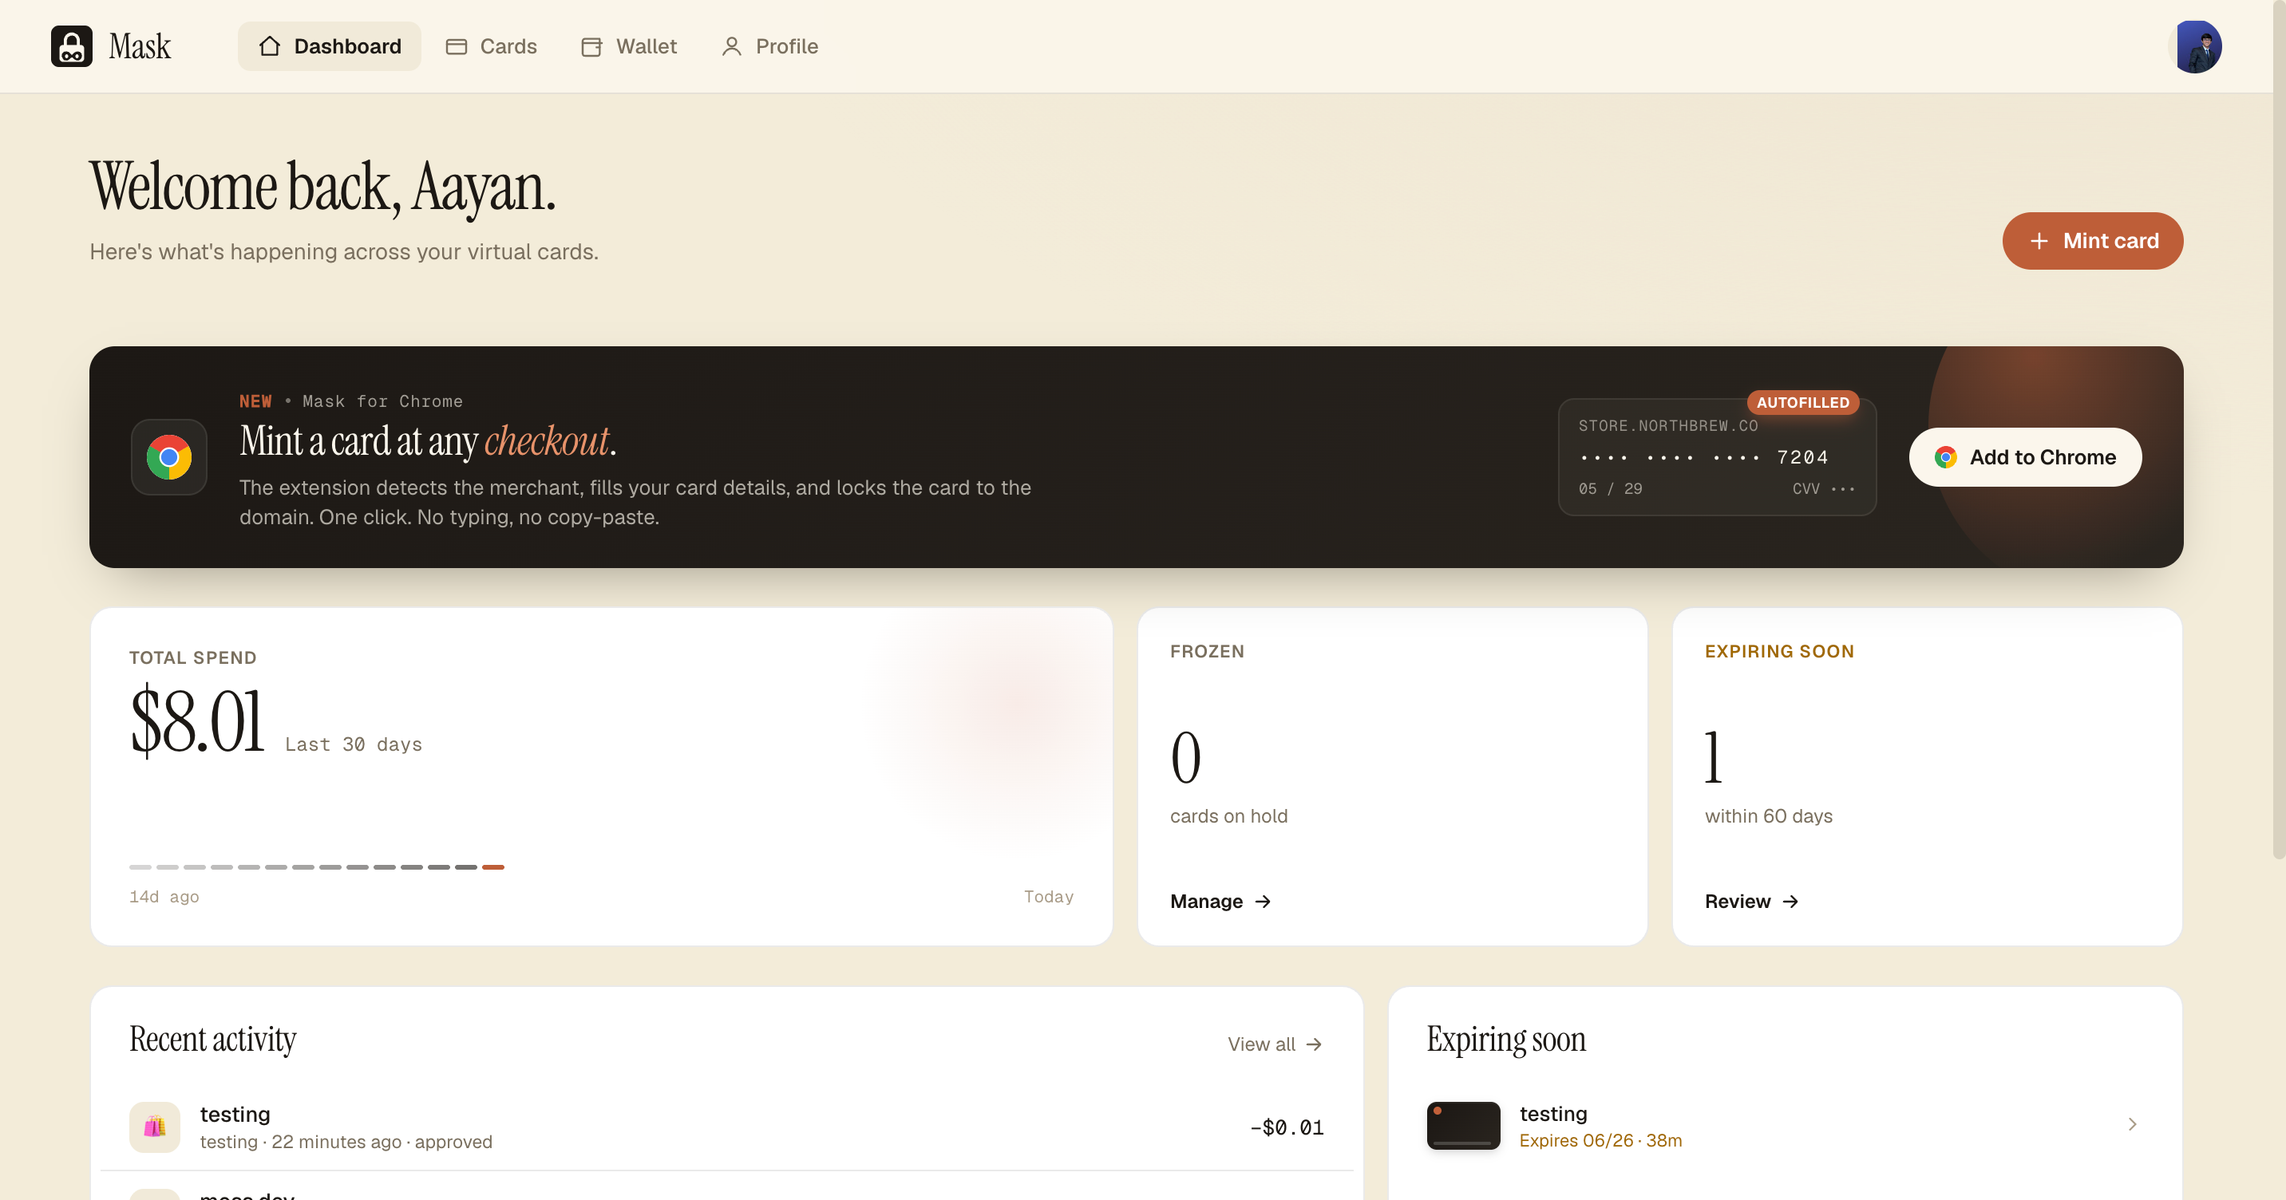Click the $8.01 total spend amount
The height and width of the screenshot is (1200, 2286).
click(x=197, y=720)
